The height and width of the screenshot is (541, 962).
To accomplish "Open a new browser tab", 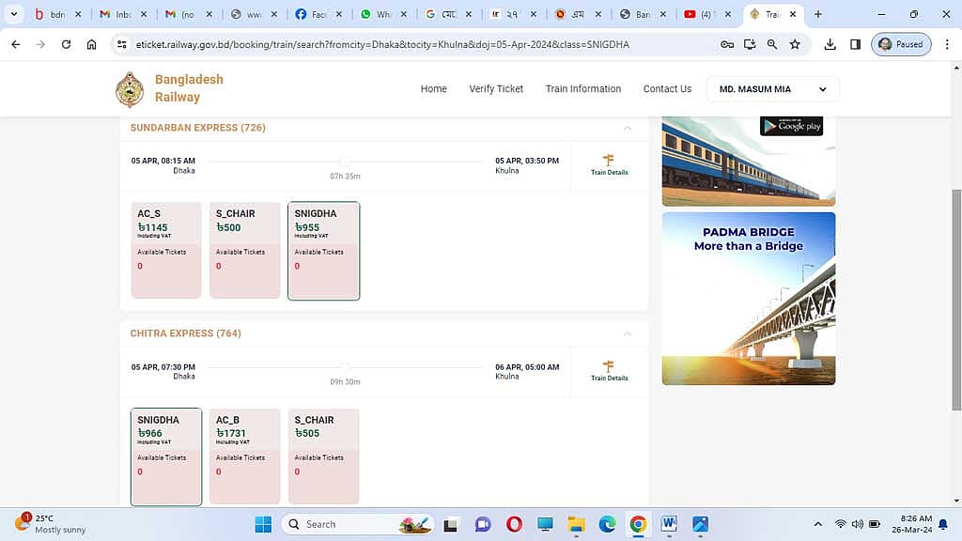I will (x=818, y=14).
